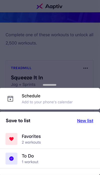
Task: Save workout to Favorites list
Action: tap(50, 139)
